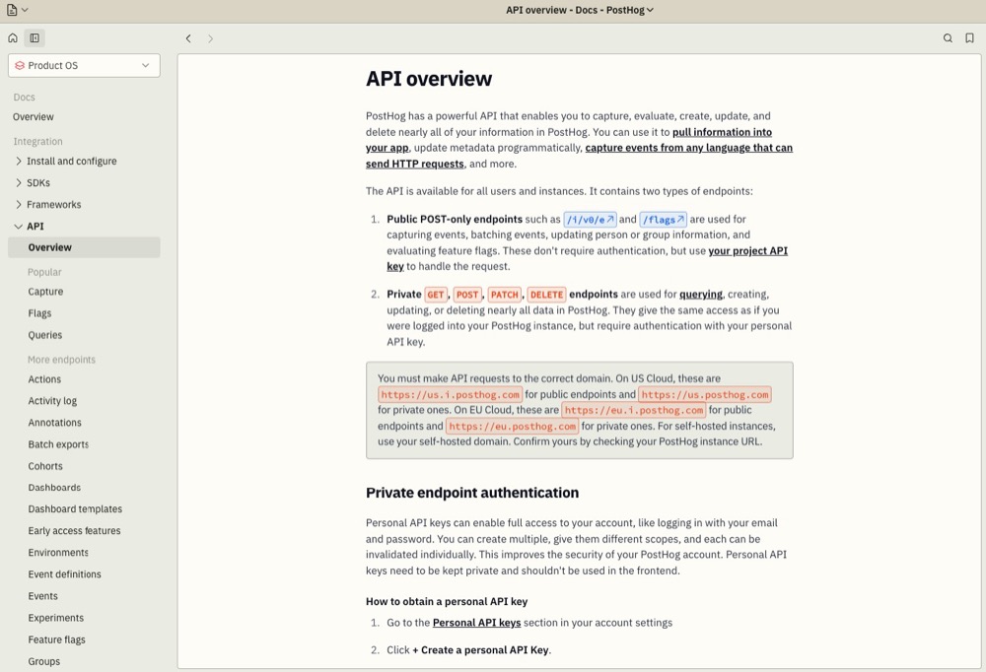Collapse the expanded API section

tap(18, 226)
